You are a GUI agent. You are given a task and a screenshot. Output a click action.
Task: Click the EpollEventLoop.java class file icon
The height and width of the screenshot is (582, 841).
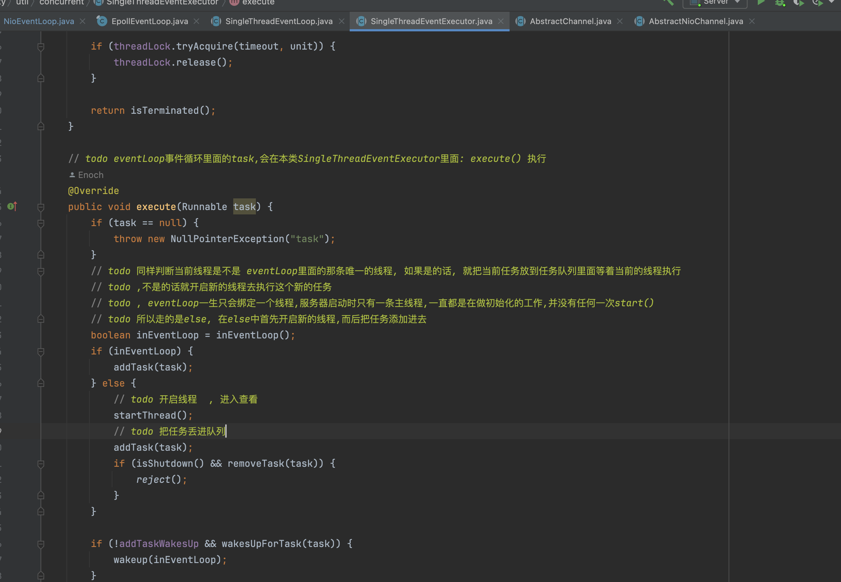click(102, 21)
